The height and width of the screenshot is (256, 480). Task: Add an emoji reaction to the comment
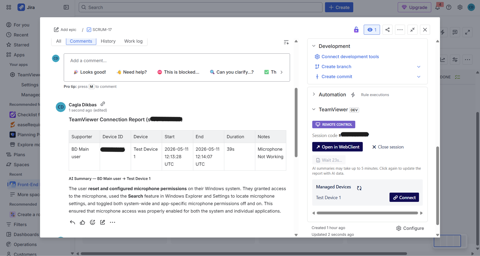click(92, 222)
